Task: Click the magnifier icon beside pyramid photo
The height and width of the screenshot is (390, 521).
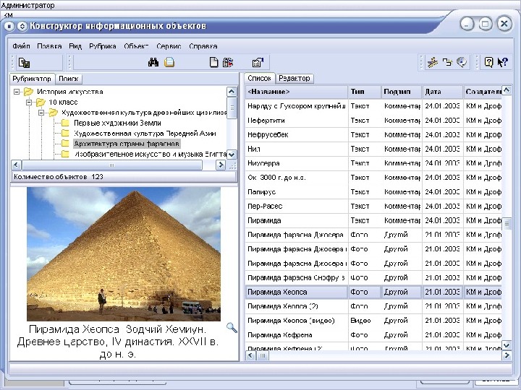Action: click(x=232, y=328)
